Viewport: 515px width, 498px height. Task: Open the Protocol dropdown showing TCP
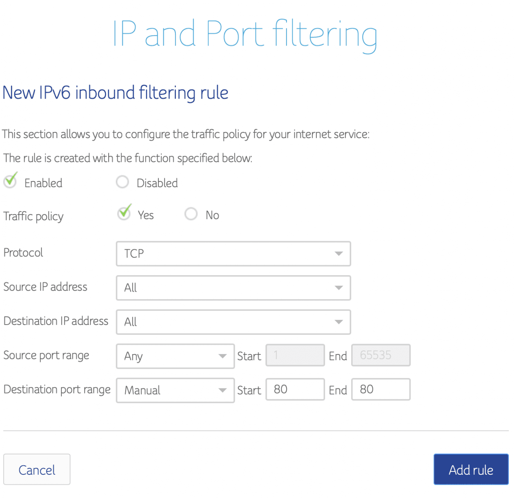click(233, 254)
